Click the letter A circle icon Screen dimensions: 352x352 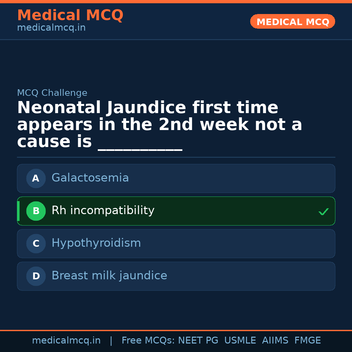point(36,178)
